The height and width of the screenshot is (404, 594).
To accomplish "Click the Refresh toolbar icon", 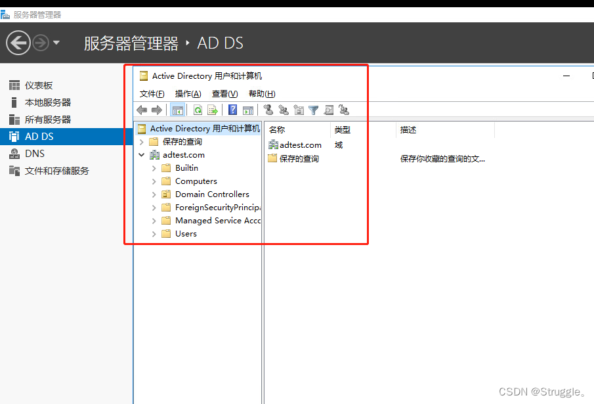I will tap(198, 110).
